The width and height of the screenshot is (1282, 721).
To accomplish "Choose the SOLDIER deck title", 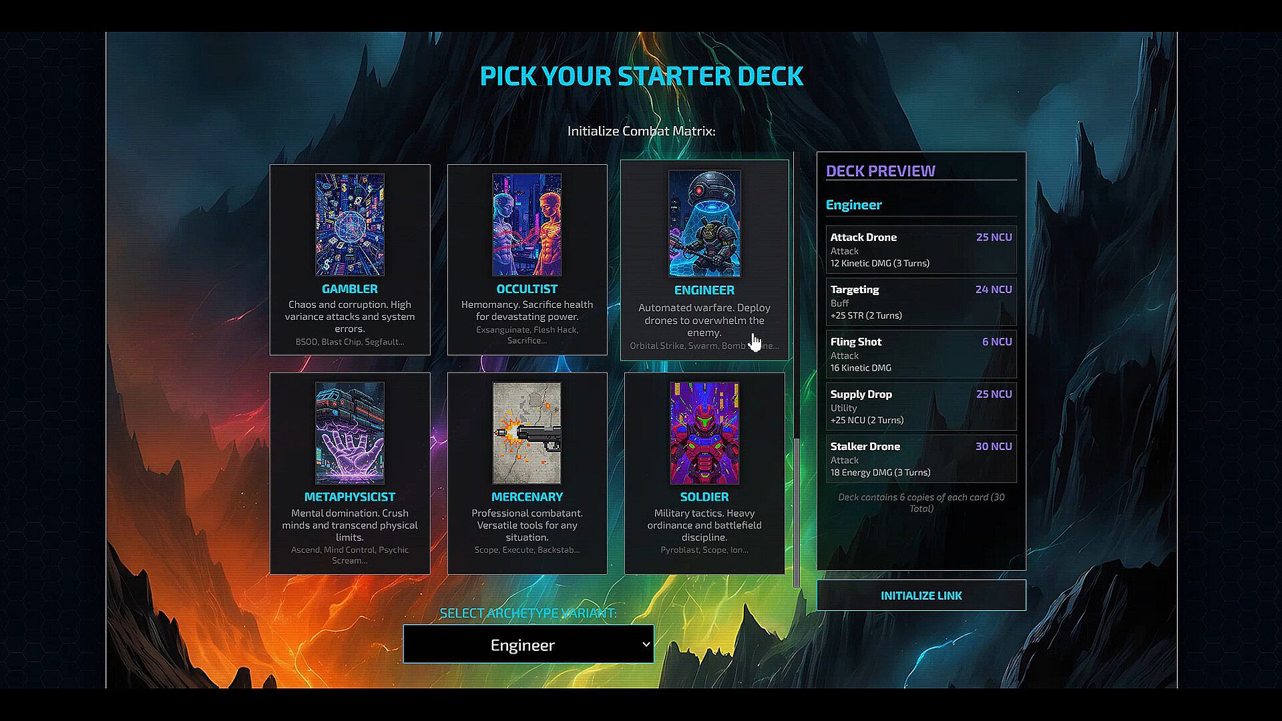I will (704, 497).
